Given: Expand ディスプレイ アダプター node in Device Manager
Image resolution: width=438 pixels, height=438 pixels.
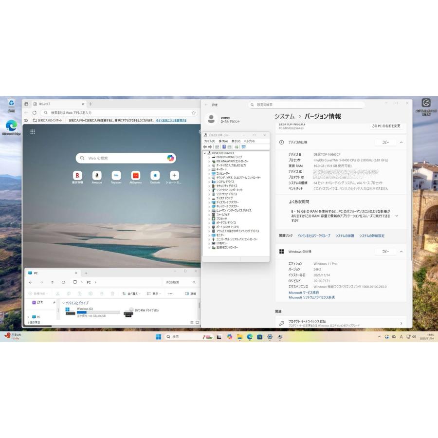Looking at the screenshot, I should (x=209, y=202).
